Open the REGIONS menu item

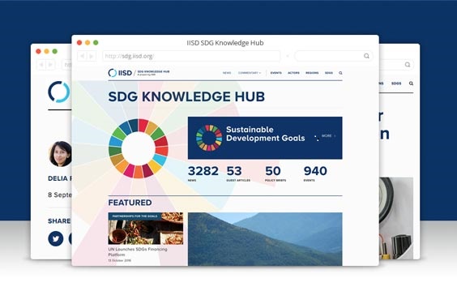pyautogui.click(x=312, y=73)
